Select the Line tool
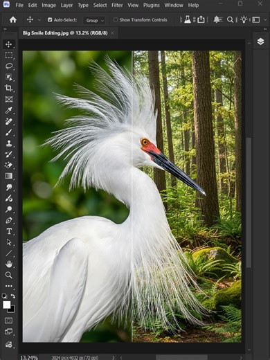The width and height of the screenshot is (270, 360). tap(9, 253)
